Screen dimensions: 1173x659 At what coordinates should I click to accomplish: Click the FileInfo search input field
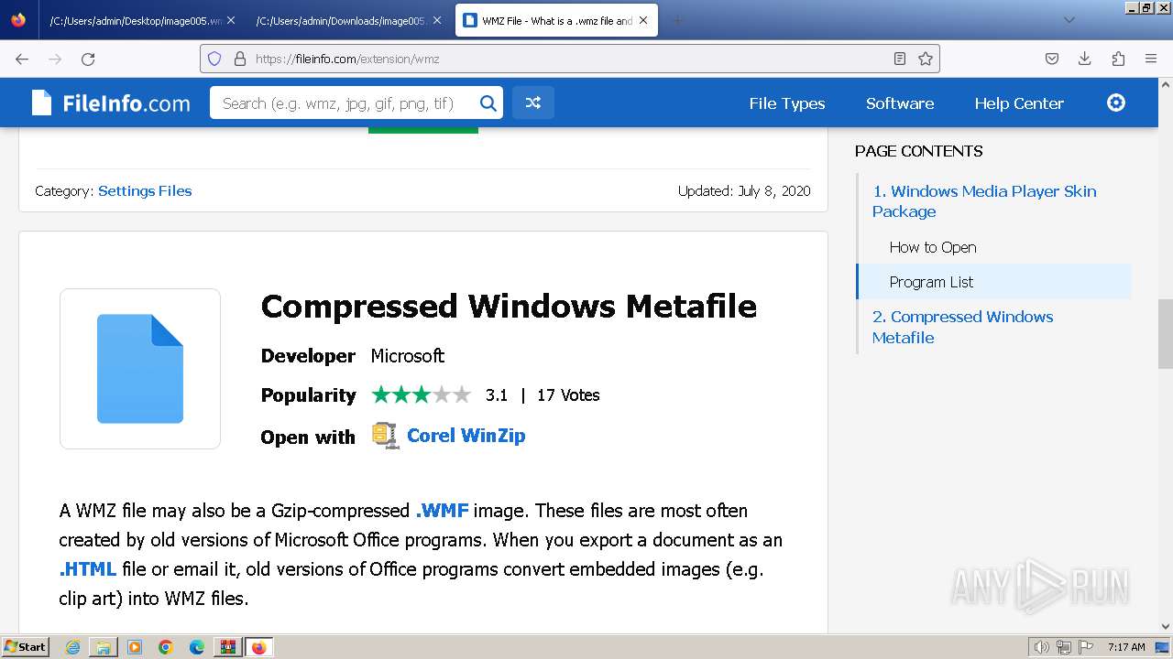[344, 103]
